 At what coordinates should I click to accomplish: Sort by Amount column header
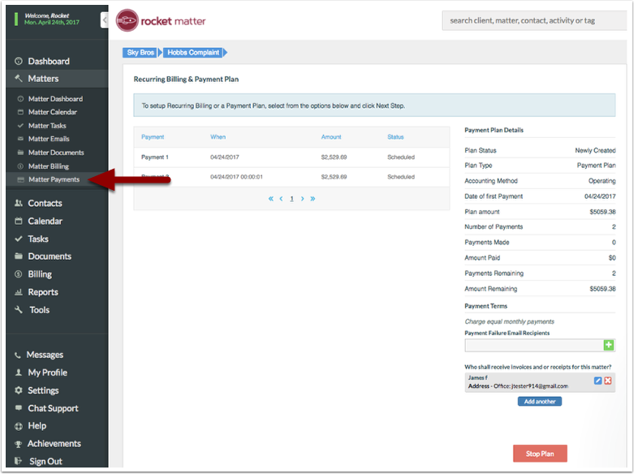point(331,137)
